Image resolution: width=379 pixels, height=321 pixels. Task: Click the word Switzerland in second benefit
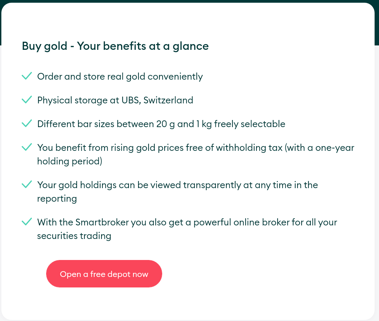(169, 100)
